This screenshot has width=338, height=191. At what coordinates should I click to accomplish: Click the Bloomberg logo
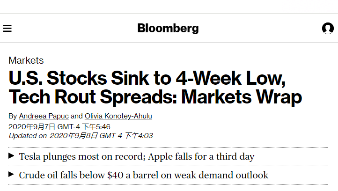[168, 28]
